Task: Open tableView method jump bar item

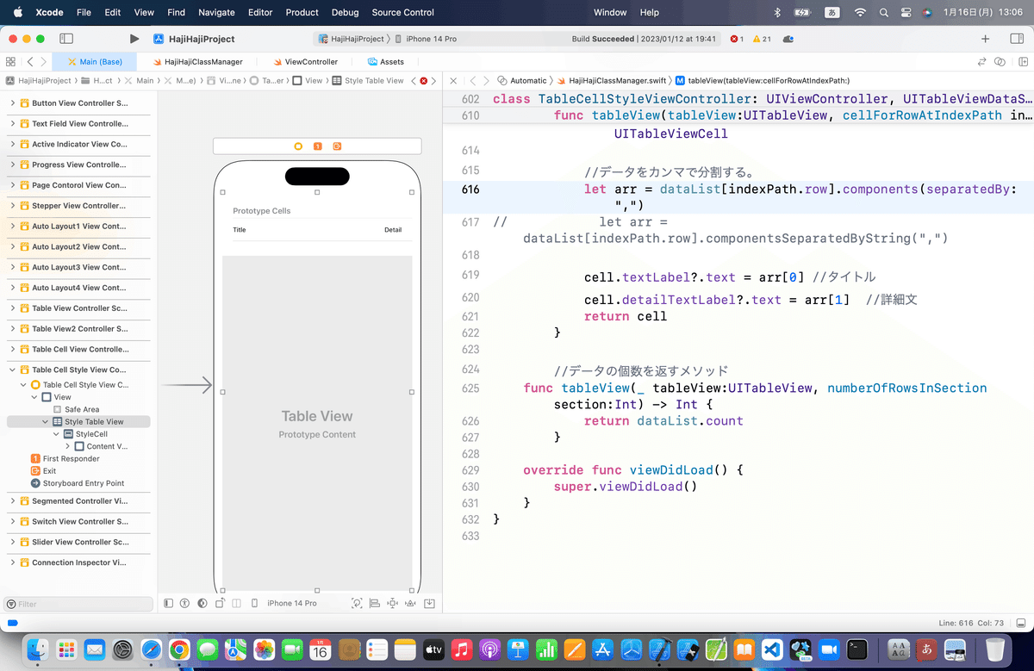Action: coord(763,80)
